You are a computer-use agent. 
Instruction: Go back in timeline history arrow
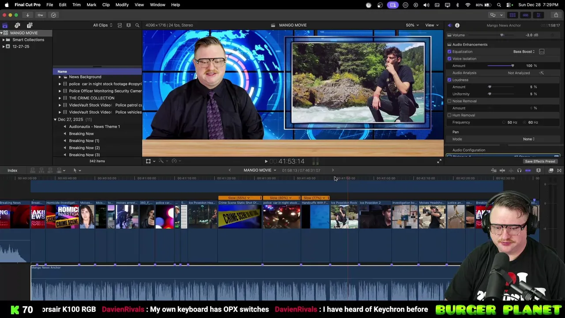[x=230, y=170]
